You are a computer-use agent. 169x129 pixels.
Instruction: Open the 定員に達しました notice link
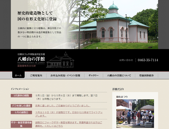63,106
